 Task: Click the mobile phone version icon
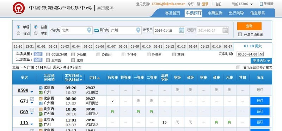click(261, 4)
